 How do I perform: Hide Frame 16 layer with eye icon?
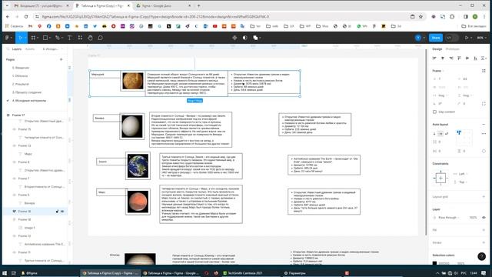click(x=62, y=212)
